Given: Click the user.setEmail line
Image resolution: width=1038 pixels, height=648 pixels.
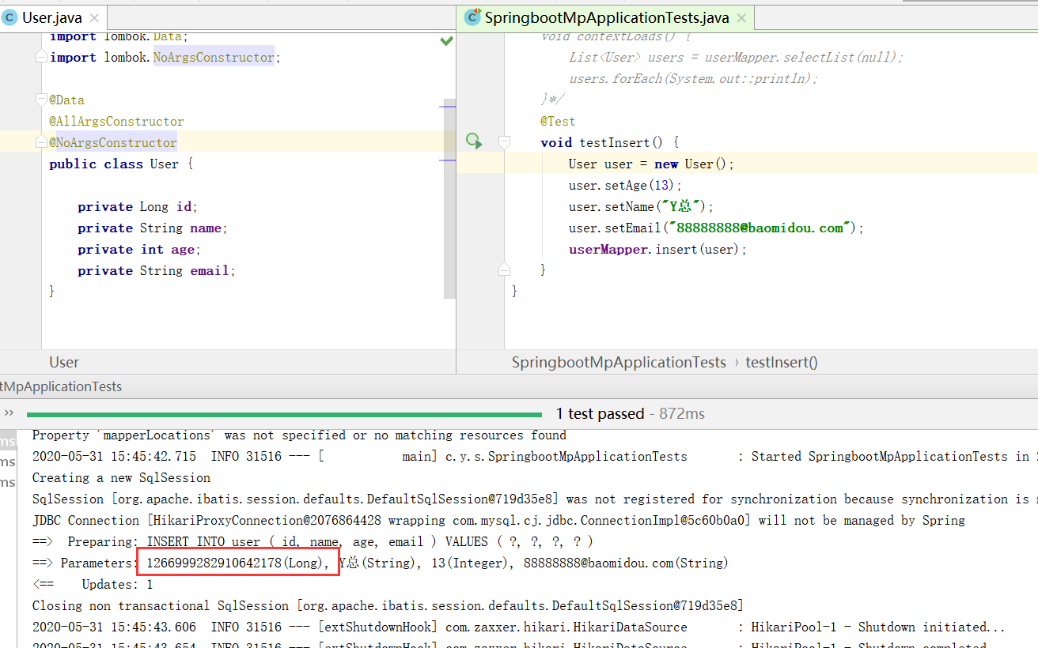Looking at the screenshot, I should pyautogui.click(x=716, y=228).
